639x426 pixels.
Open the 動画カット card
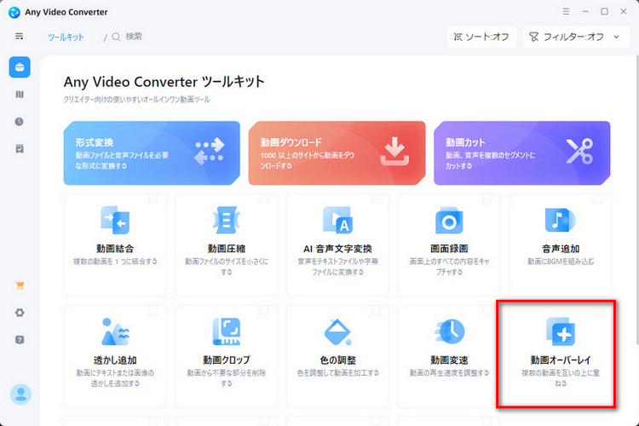pyautogui.click(x=522, y=153)
